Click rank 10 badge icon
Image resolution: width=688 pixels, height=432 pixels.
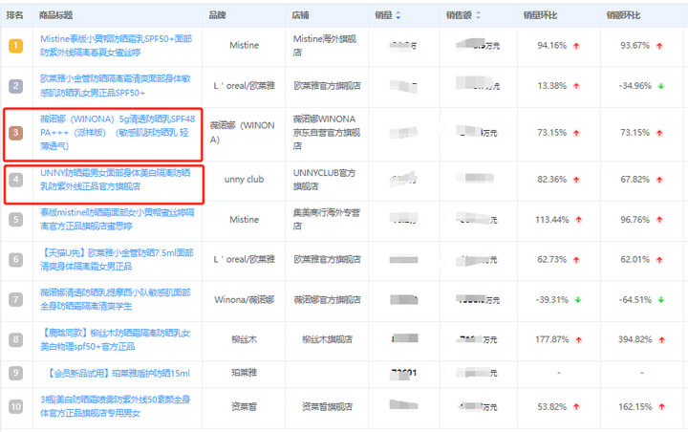16,406
